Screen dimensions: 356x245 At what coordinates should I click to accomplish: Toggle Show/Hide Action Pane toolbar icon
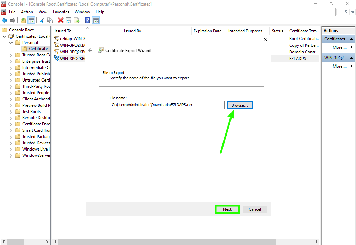coord(96,21)
